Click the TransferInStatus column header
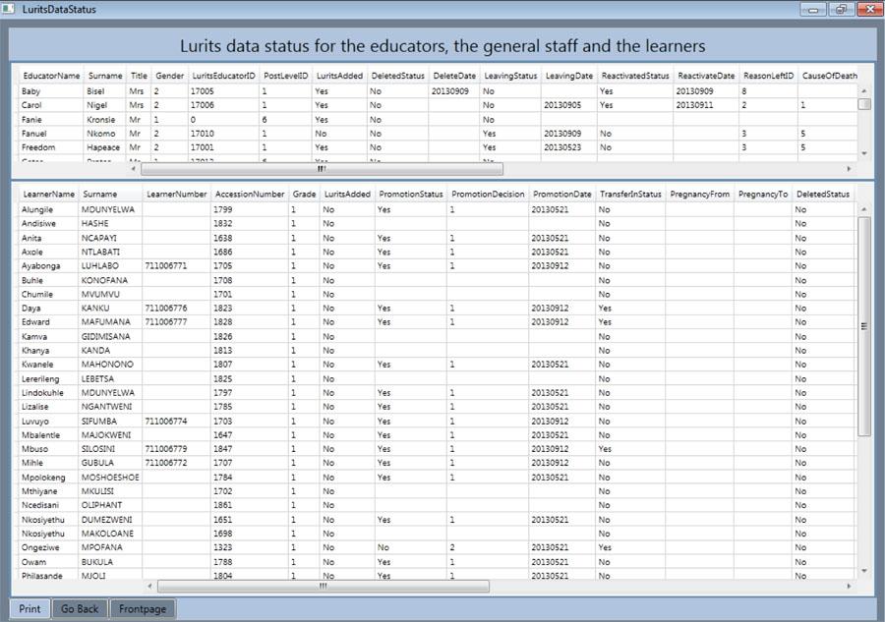 coord(629,195)
